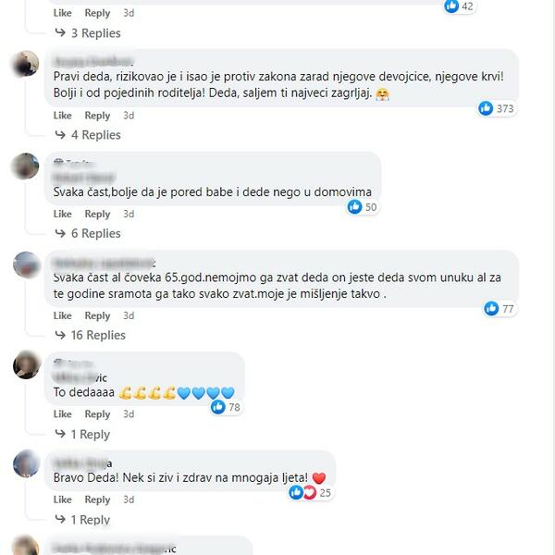Like the Svaka čast,bolje comment

(63, 214)
